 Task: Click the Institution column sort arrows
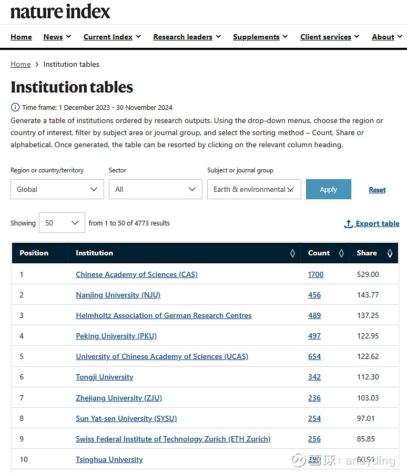[292, 253]
